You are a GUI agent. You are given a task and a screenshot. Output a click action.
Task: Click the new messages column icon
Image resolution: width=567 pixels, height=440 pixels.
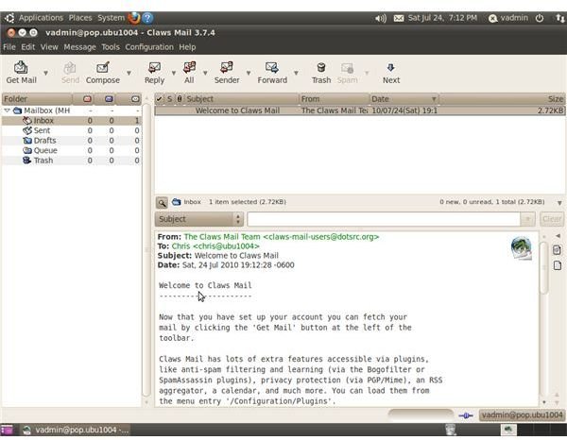[87, 99]
